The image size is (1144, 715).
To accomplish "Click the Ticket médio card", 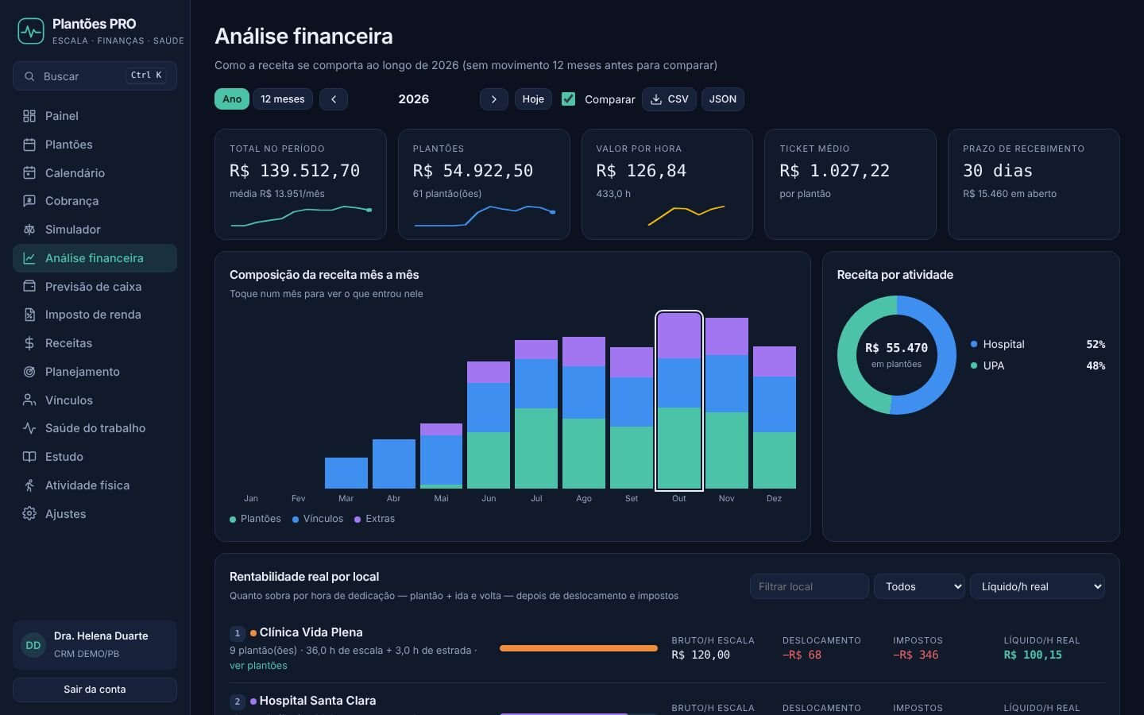I will point(850,184).
